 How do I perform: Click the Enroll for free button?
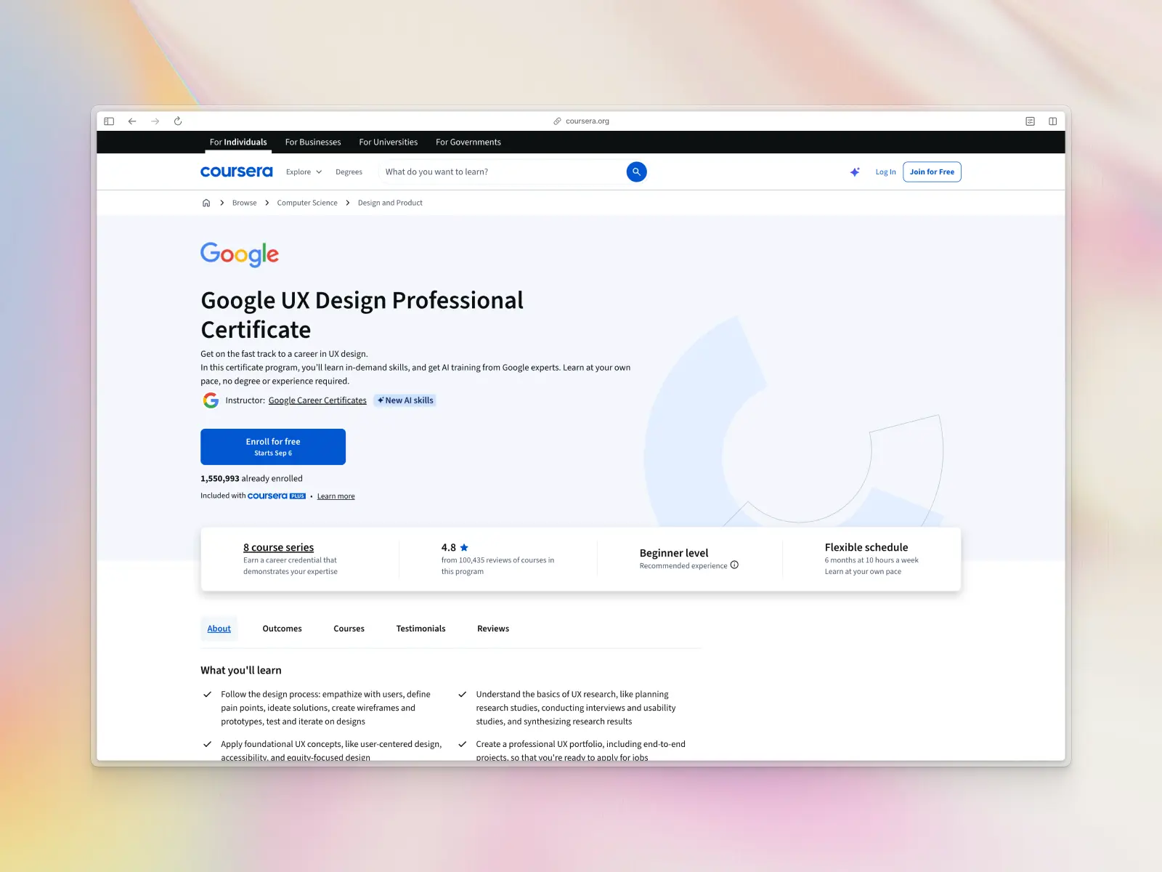point(273,447)
